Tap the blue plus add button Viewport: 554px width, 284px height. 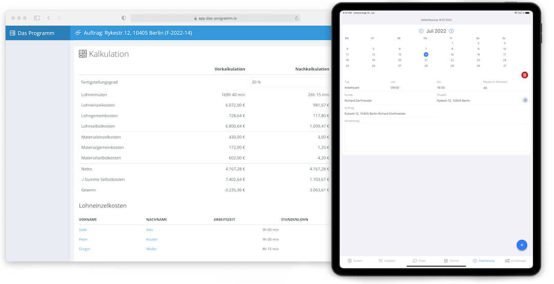(x=522, y=245)
